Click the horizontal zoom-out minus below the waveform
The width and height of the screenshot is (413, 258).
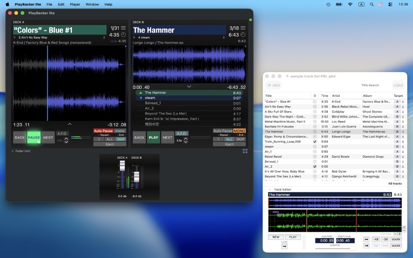[395, 234]
